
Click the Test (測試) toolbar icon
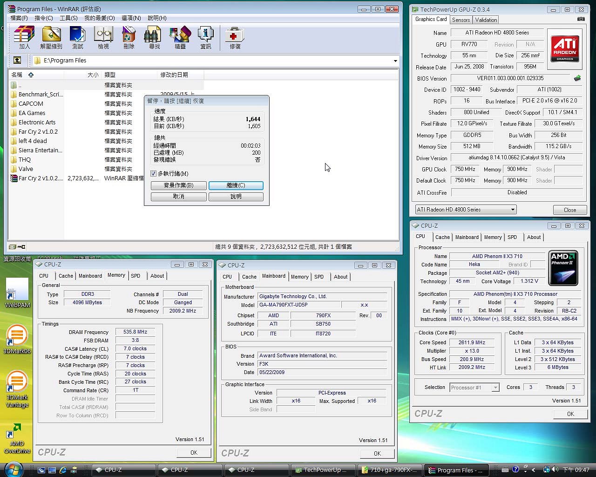(x=78, y=38)
